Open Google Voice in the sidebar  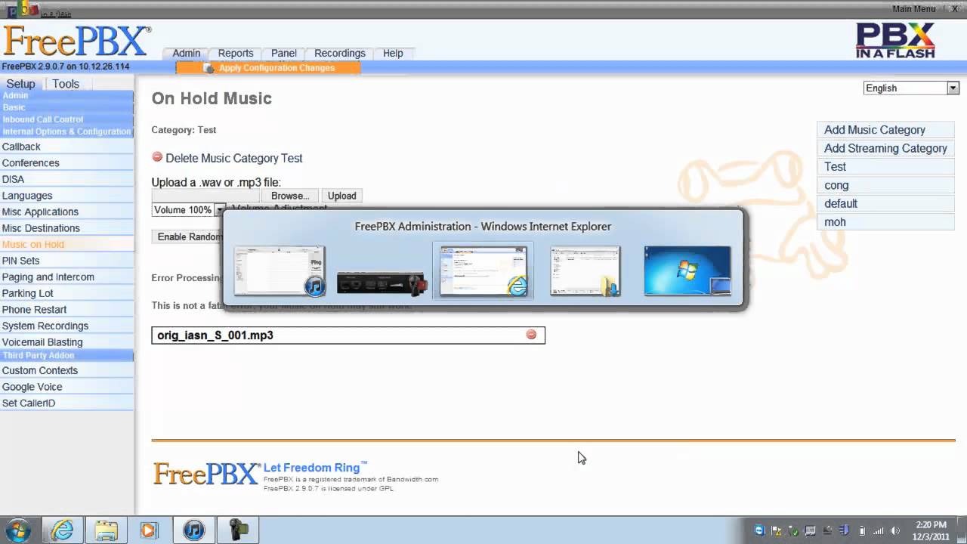pos(66,387)
